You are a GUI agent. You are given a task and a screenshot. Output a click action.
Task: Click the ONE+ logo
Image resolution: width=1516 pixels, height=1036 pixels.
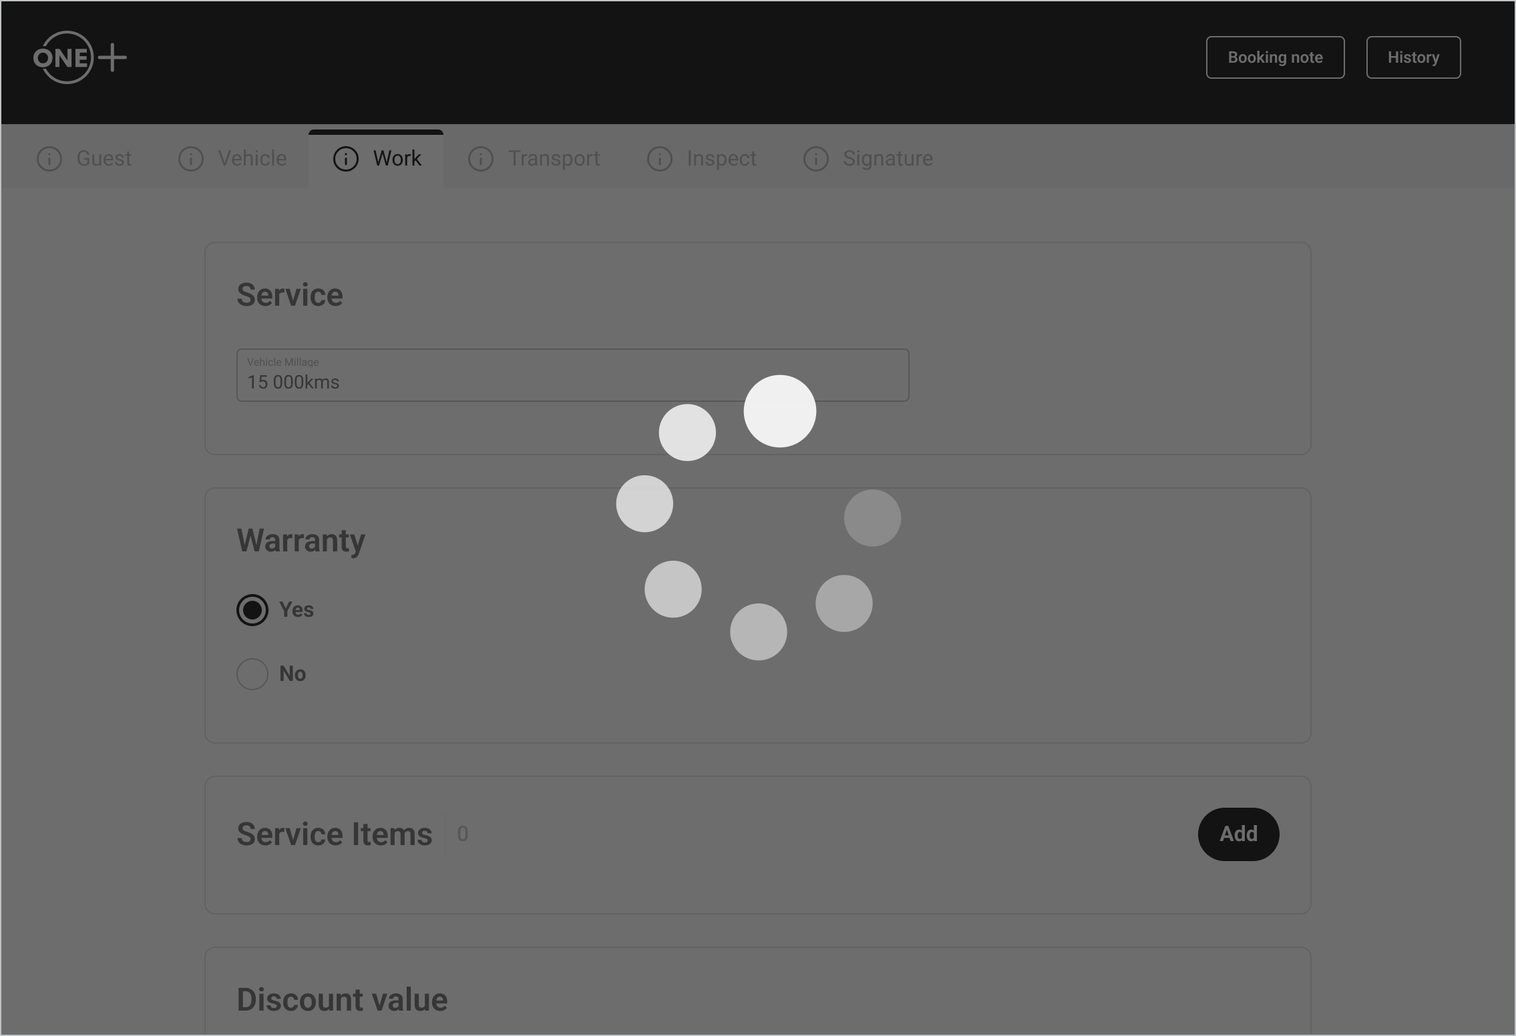pos(79,57)
